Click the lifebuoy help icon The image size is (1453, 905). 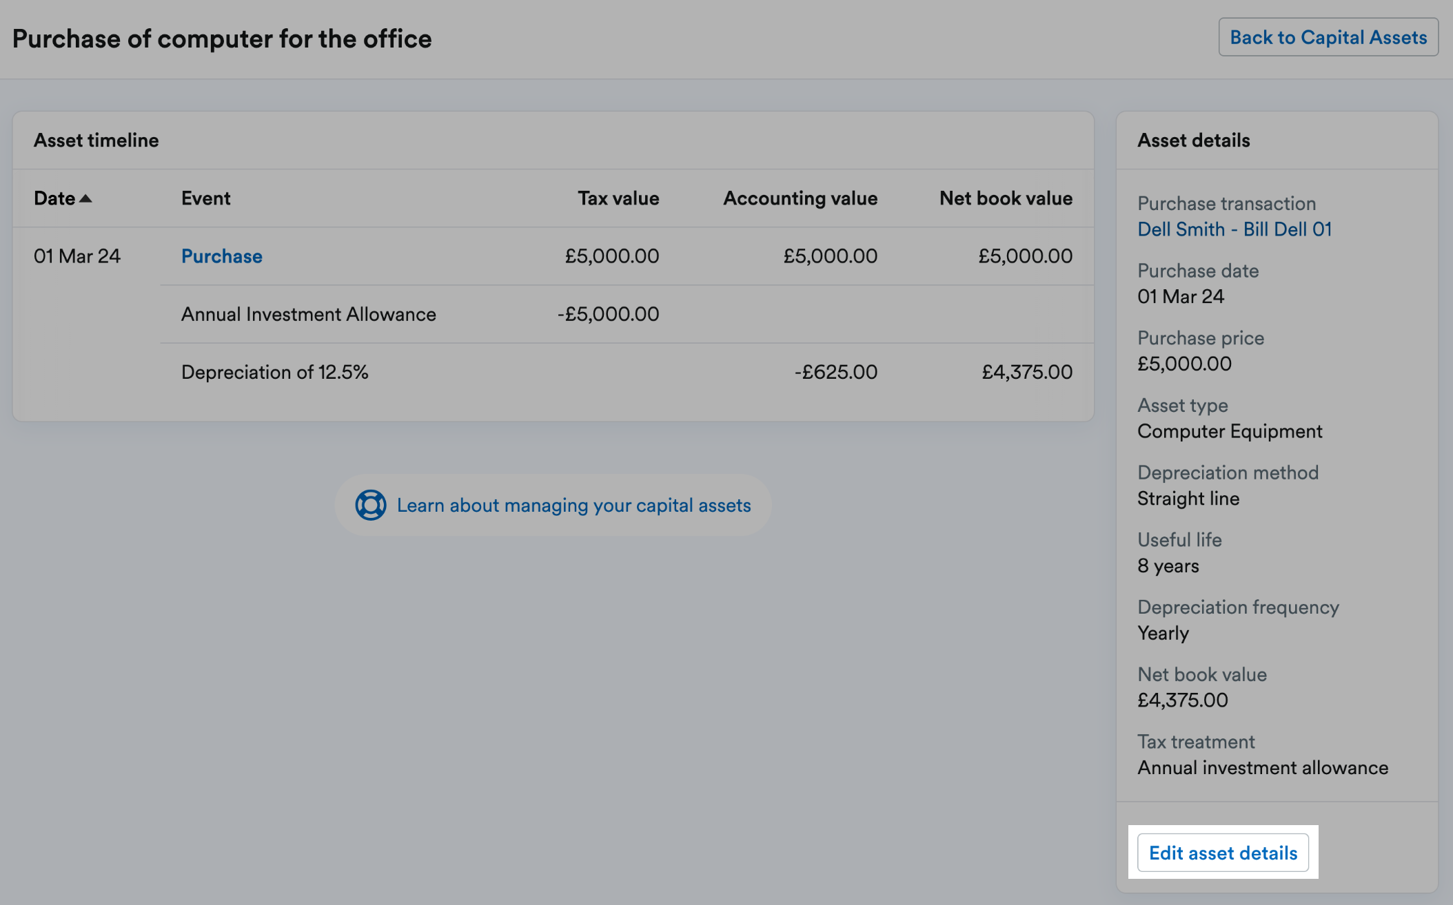[x=371, y=505]
